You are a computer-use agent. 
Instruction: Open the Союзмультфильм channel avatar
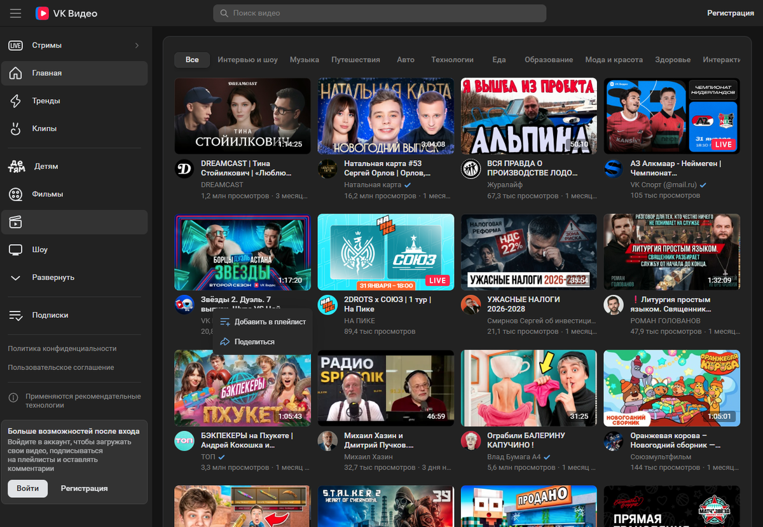pyautogui.click(x=614, y=441)
